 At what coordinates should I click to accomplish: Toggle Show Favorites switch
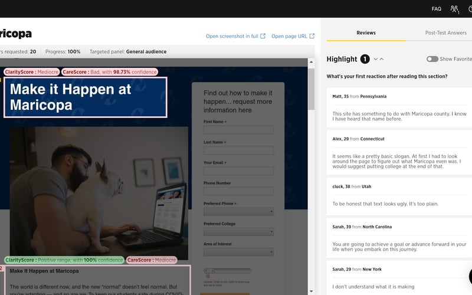(432, 59)
